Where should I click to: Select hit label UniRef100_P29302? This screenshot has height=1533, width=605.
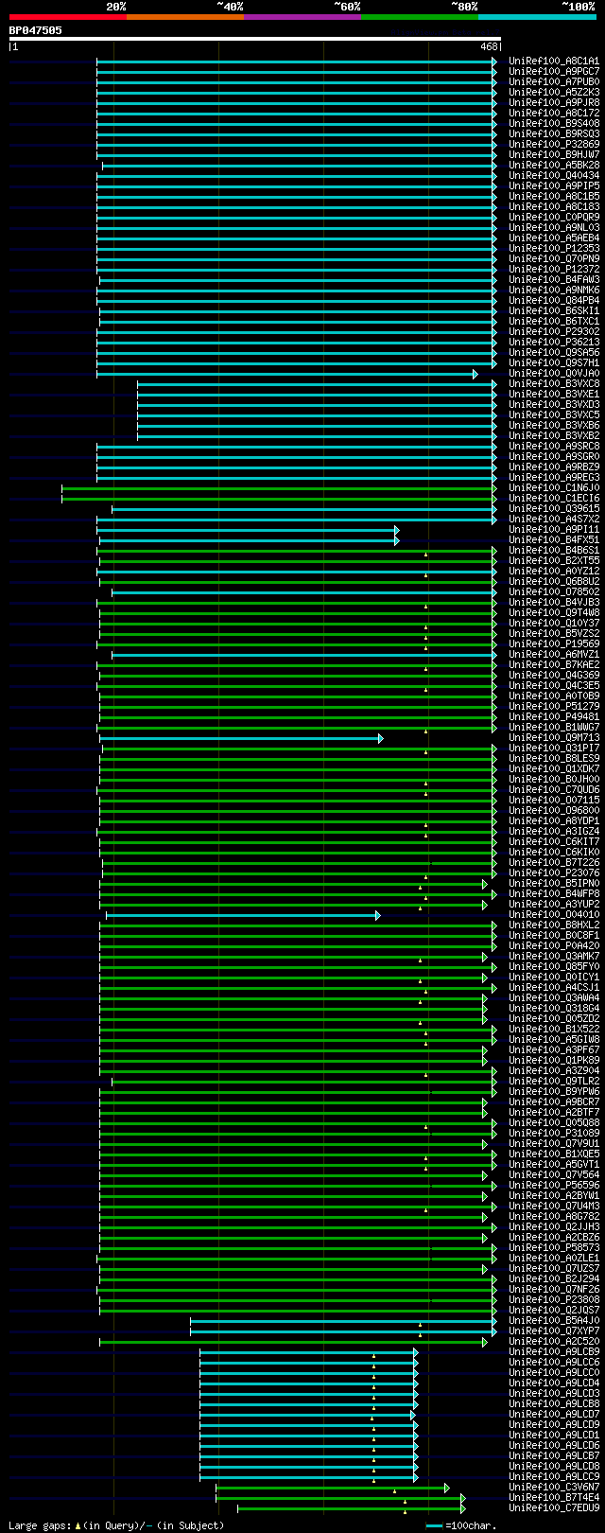click(x=554, y=332)
